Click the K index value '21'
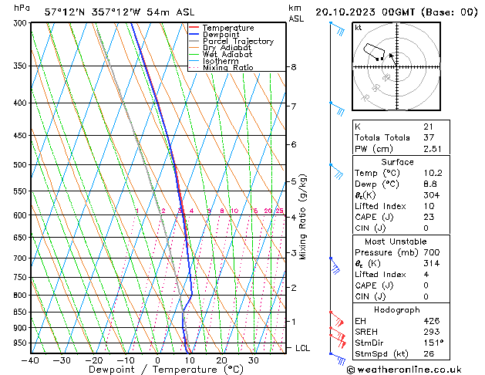485x375 pixels. pos(428,127)
